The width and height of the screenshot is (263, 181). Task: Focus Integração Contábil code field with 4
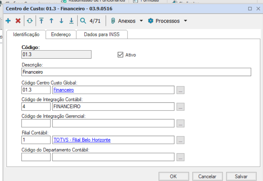pos(36,107)
